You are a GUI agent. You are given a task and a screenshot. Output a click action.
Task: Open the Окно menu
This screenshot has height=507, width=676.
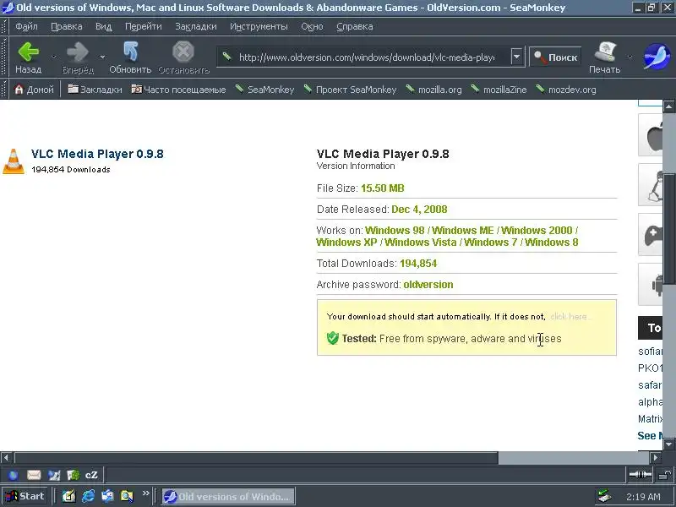click(x=312, y=26)
